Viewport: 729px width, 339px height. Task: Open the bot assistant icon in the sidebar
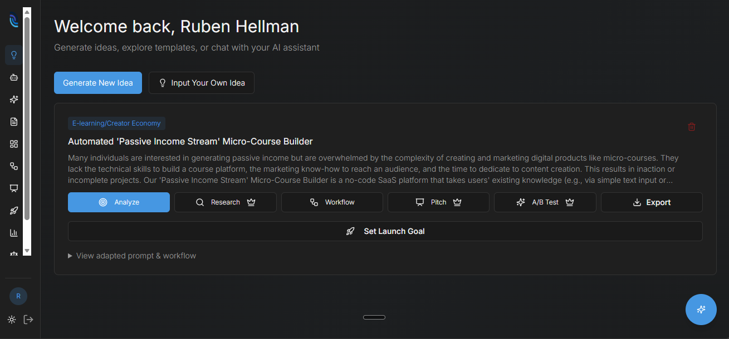(13, 77)
